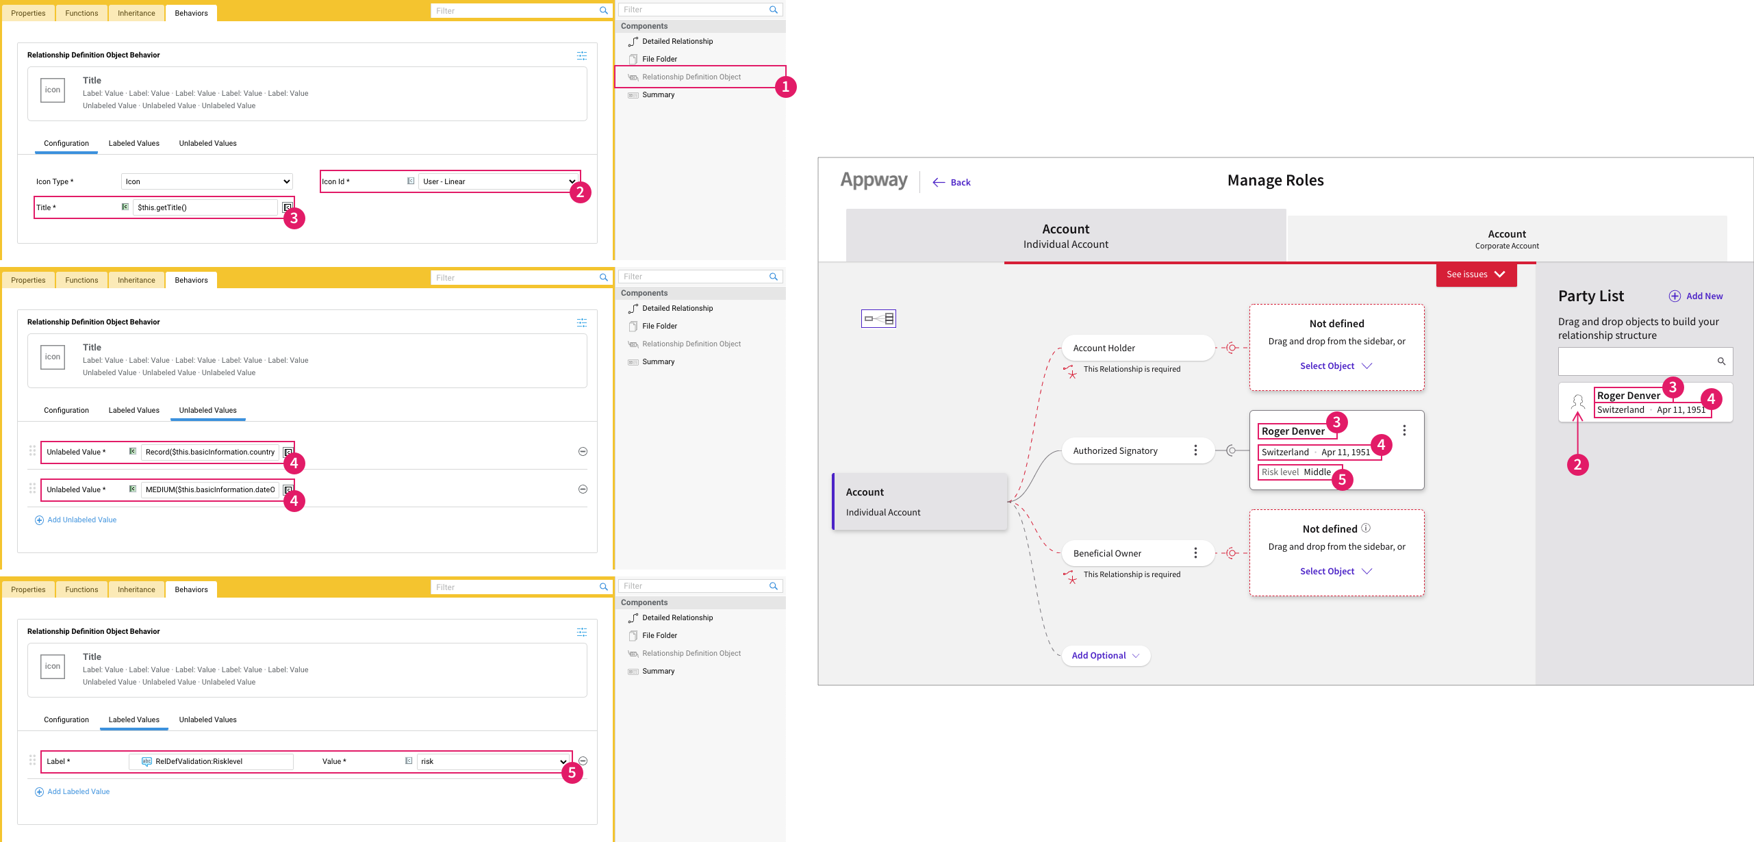Open expression editor beside the Title field
Viewport: 1754px width, 842px height.
pyautogui.click(x=288, y=207)
